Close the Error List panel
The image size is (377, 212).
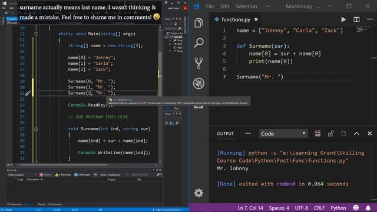[160, 170]
